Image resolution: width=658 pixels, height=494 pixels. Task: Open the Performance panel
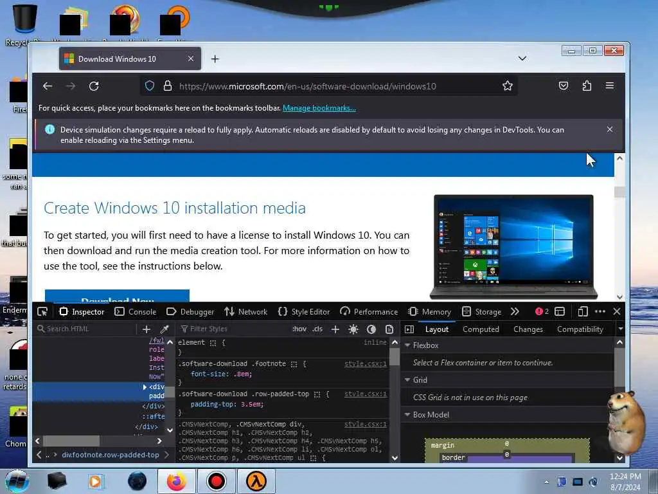[369, 312]
